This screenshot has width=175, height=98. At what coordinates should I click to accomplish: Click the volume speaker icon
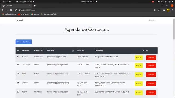click(162, 2)
